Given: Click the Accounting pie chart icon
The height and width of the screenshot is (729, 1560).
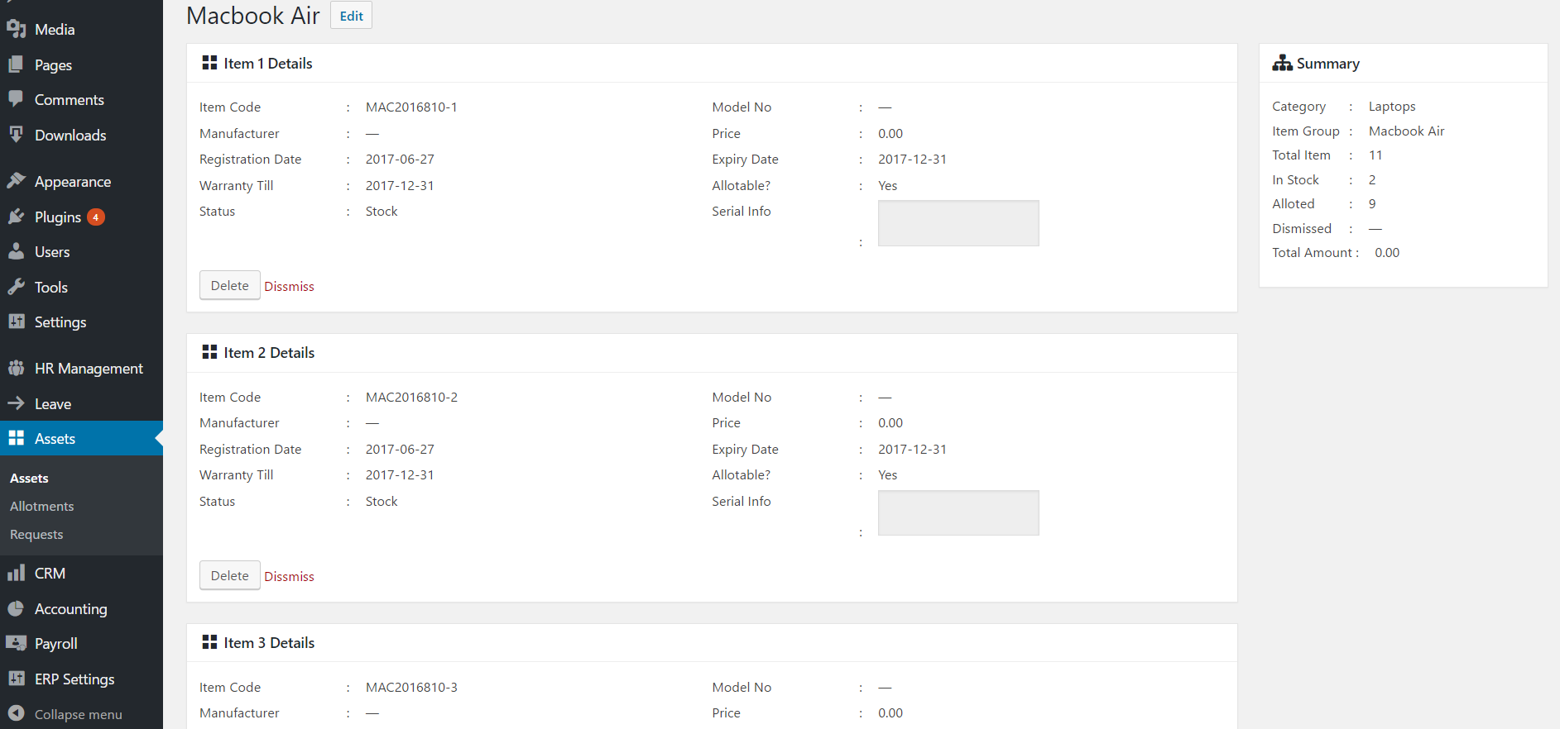Looking at the screenshot, I should click(x=16, y=608).
